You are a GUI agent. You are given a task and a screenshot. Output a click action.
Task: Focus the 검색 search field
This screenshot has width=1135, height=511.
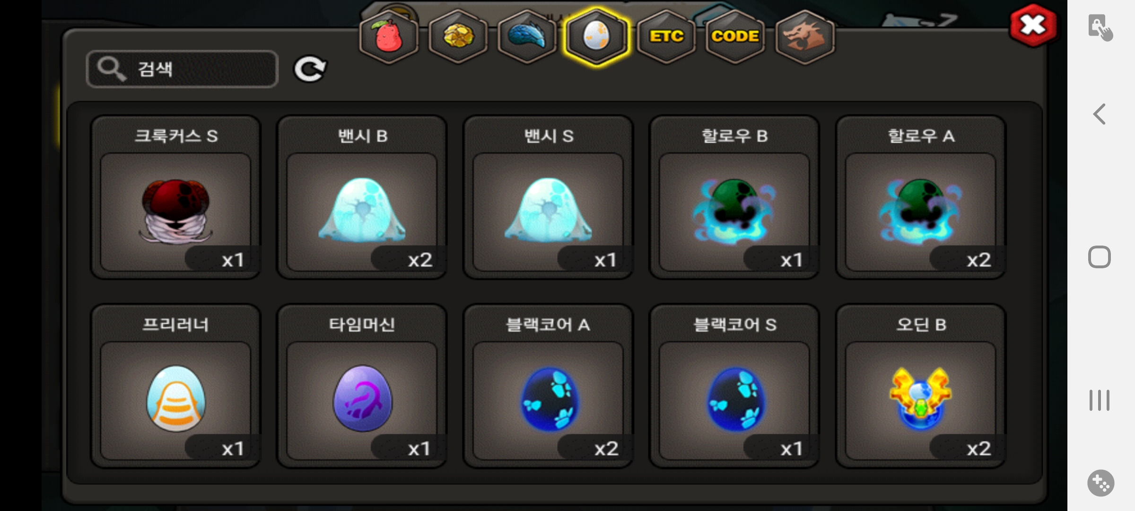[182, 69]
